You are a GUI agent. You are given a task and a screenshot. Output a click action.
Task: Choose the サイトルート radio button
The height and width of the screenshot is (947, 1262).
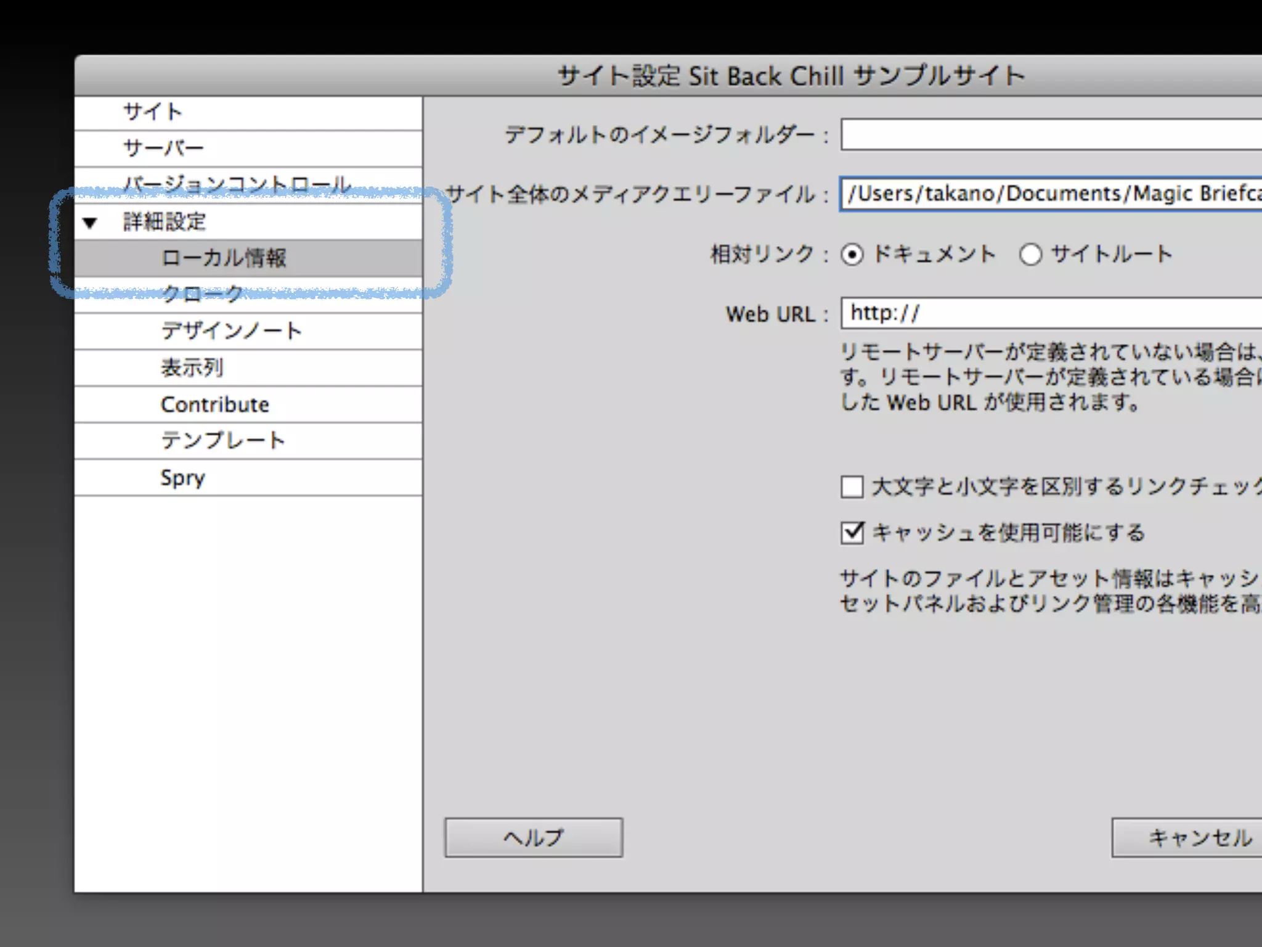pyautogui.click(x=1030, y=255)
